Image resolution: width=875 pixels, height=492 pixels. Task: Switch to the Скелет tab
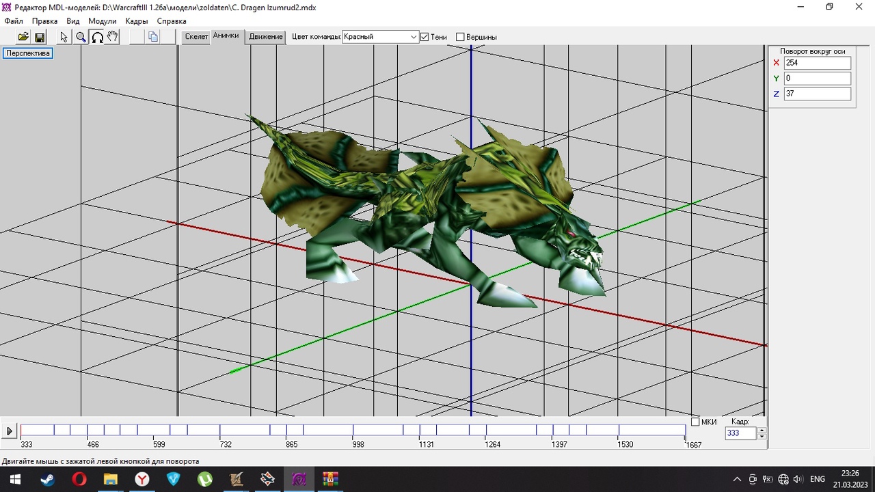tap(196, 37)
